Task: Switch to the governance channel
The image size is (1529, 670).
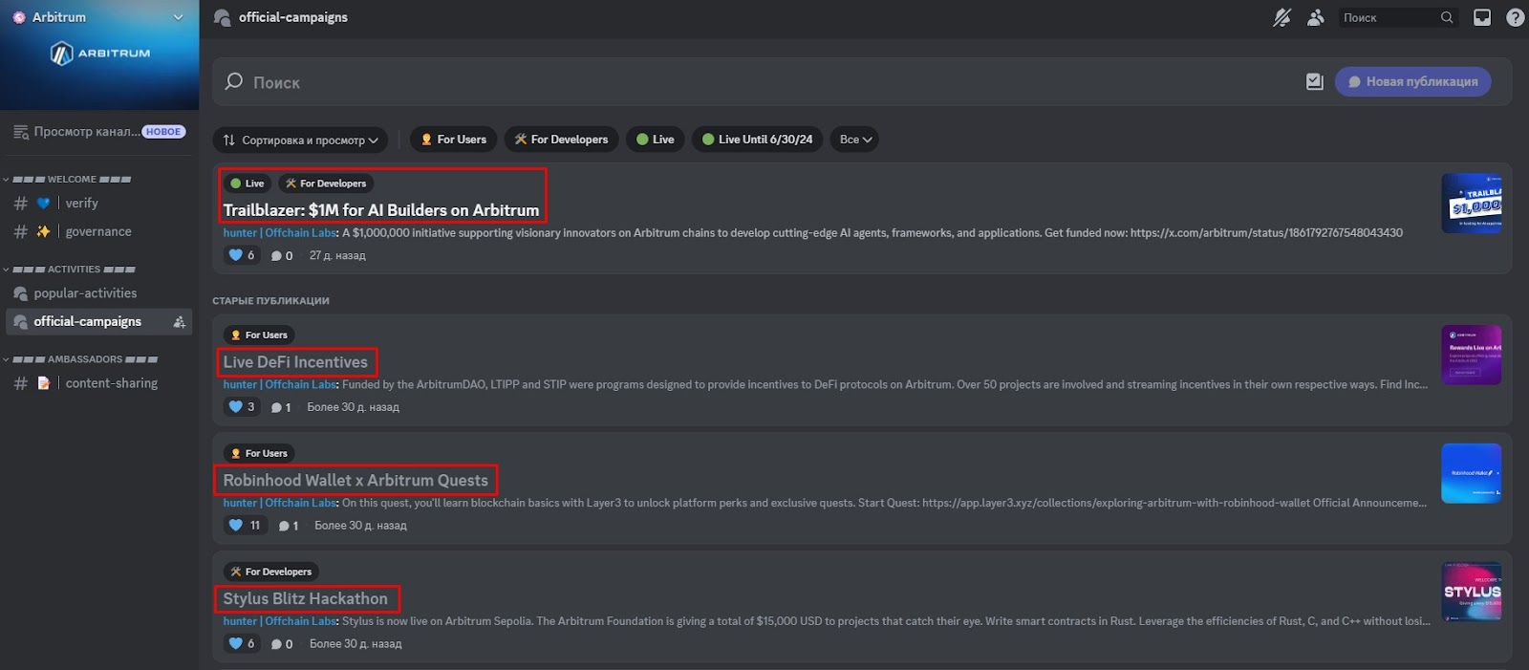Action: tap(97, 231)
